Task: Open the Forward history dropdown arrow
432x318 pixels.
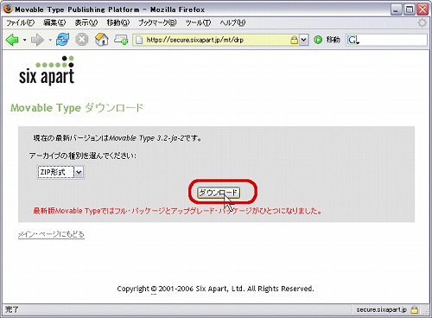Action: [50, 40]
